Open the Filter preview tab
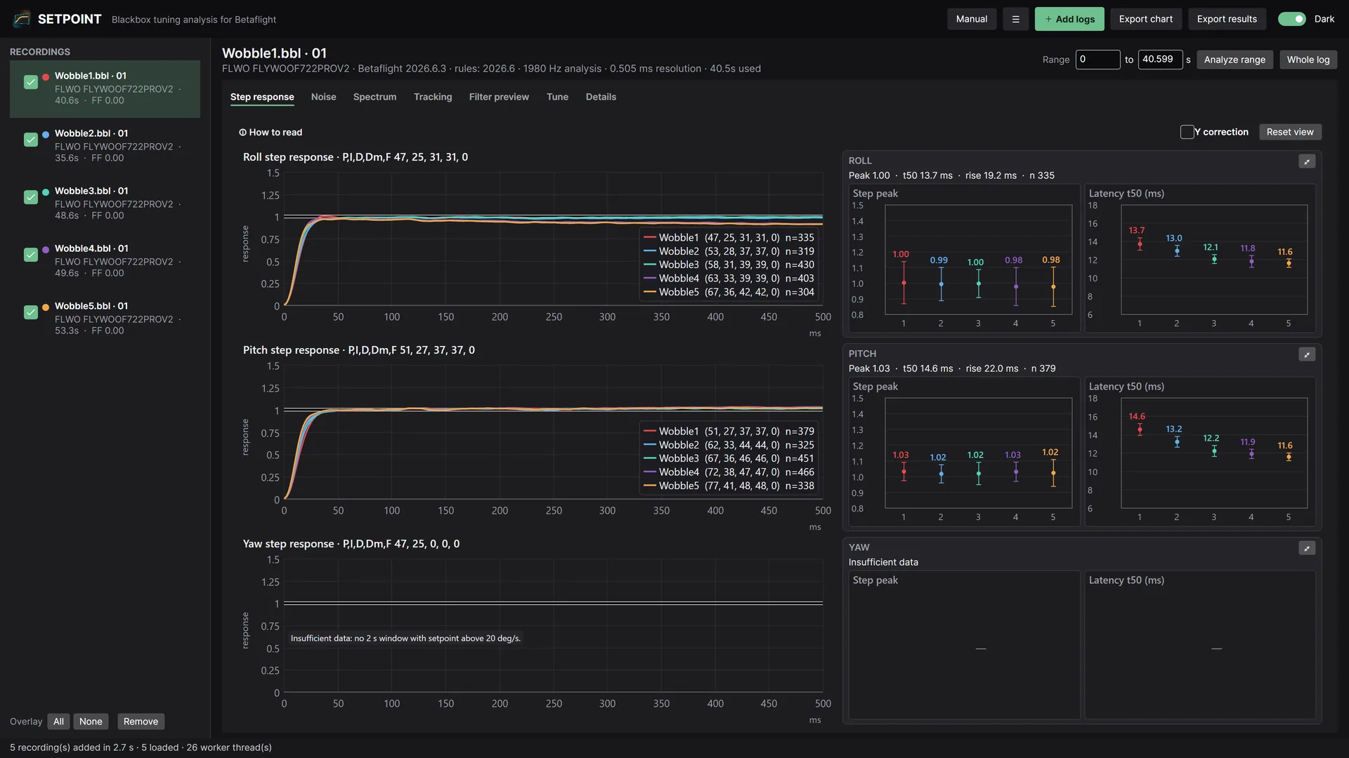 click(x=499, y=97)
